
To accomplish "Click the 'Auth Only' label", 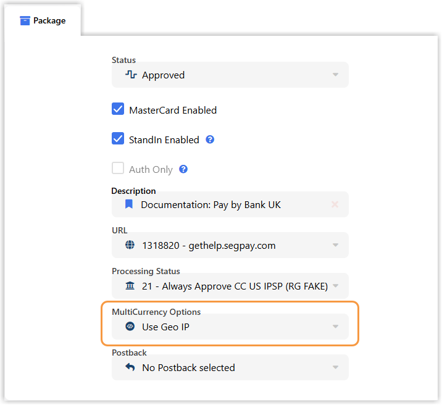I will [x=151, y=170].
